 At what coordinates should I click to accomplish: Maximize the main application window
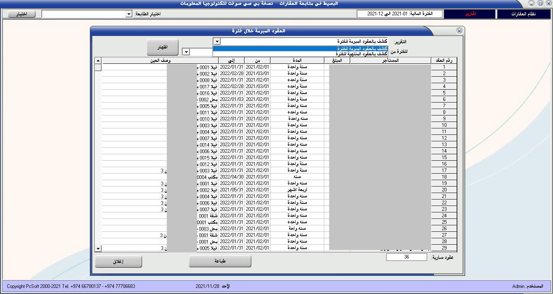click(x=540, y=3)
